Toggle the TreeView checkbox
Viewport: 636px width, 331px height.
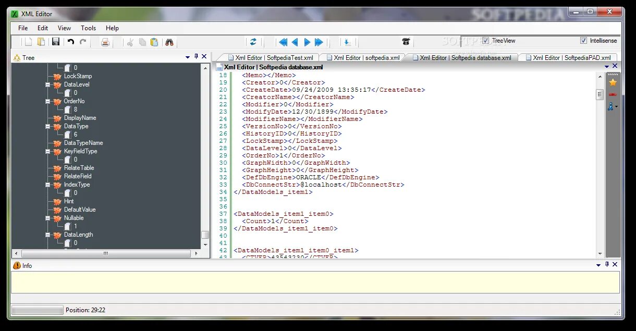point(486,40)
